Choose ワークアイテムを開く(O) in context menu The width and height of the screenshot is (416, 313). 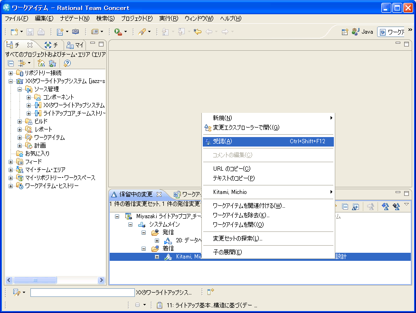[x=268, y=225]
